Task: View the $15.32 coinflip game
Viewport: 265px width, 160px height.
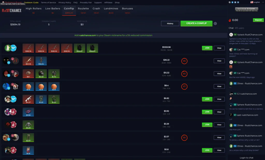Action: 219,74
